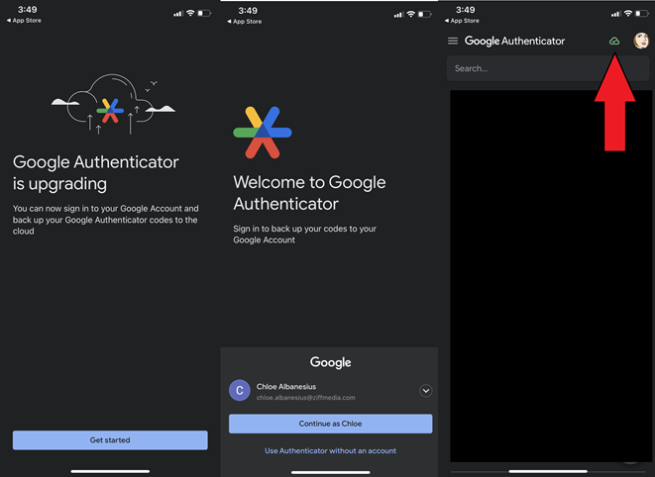The image size is (655, 477).
Task: Tap Continue as Chloe button
Action: point(330,424)
